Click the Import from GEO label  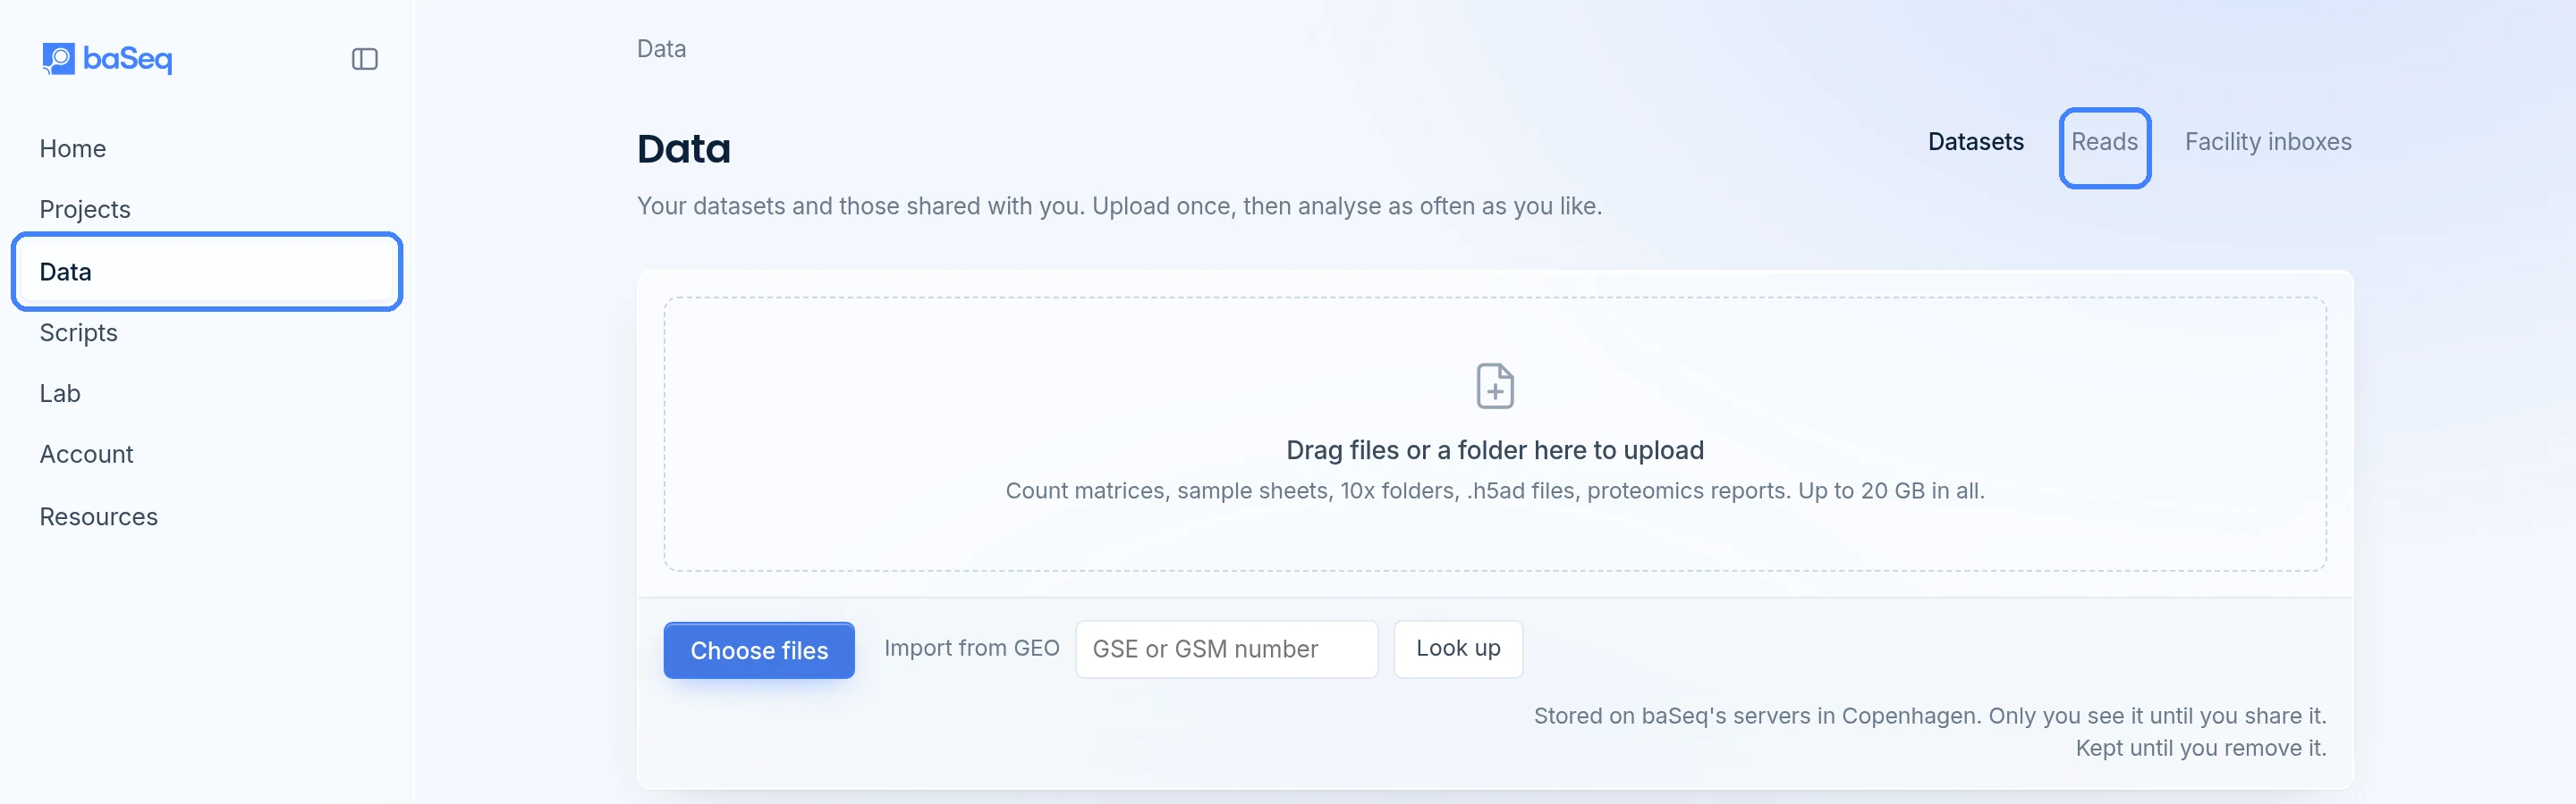971,649
